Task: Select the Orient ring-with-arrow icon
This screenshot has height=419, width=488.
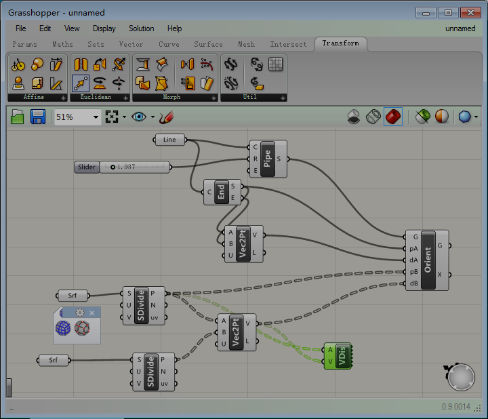Action: click(x=119, y=64)
